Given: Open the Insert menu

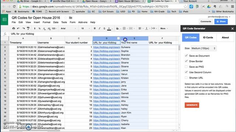Looking at the screenshot, I should click(x=37, y=22).
